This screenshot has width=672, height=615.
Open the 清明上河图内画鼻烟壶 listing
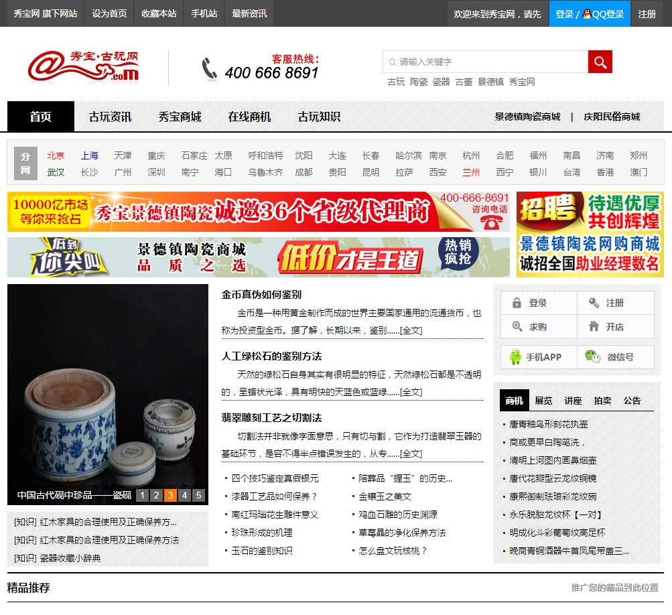point(553,460)
